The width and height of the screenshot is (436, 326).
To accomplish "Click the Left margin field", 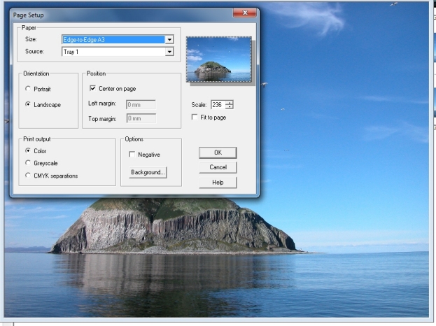I will point(141,104).
